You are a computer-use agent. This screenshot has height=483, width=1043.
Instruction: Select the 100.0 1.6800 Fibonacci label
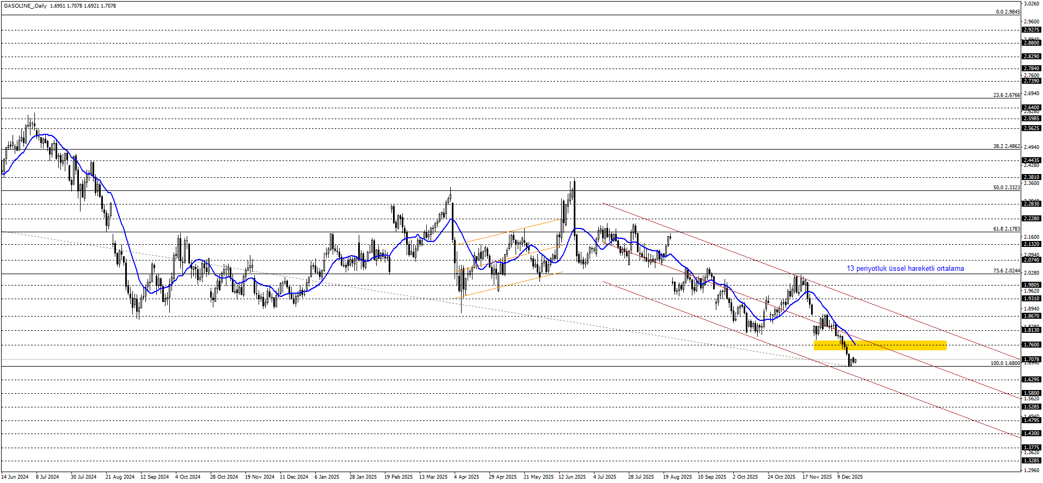point(1005,363)
